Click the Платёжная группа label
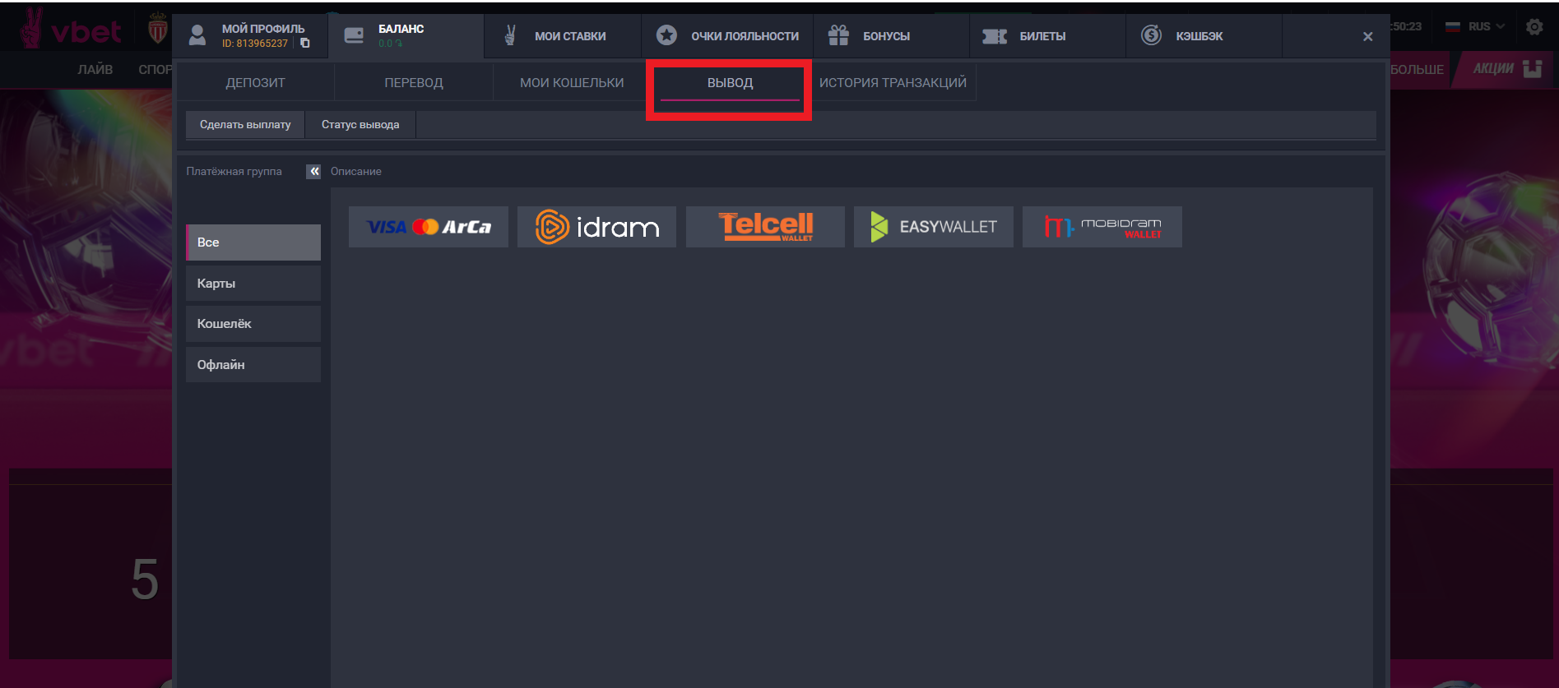Screen dimensions: 1559x688 coord(234,171)
